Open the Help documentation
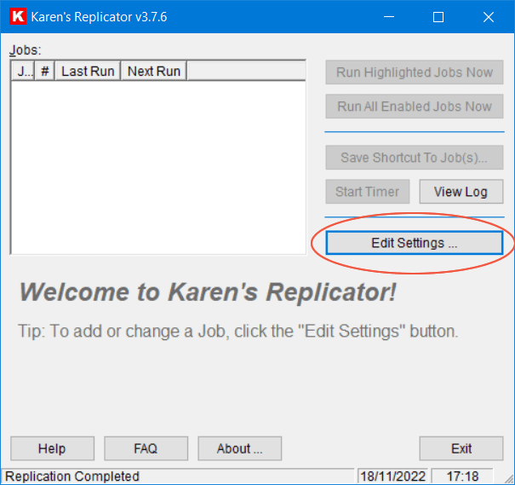The image size is (515, 485). click(x=52, y=448)
